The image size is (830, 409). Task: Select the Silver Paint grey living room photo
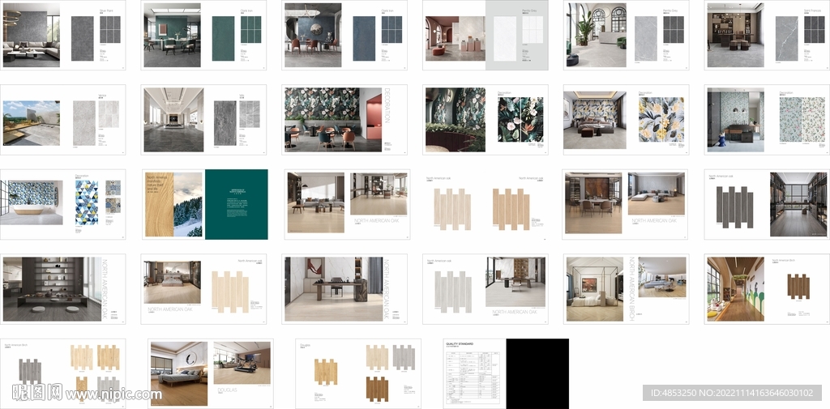pos(32,35)
